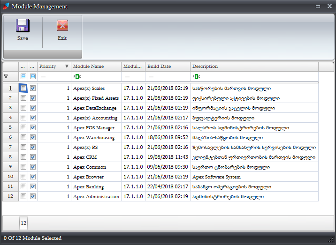Click build date '18/06/2018 09:52'
This screenshot has height=245, width=336.
[168, 137]
